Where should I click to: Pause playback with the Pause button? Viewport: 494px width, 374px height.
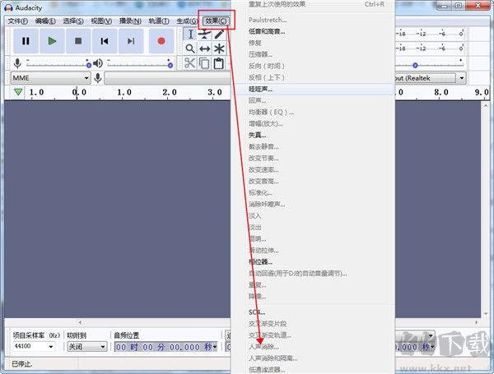[x=26, y=41]
